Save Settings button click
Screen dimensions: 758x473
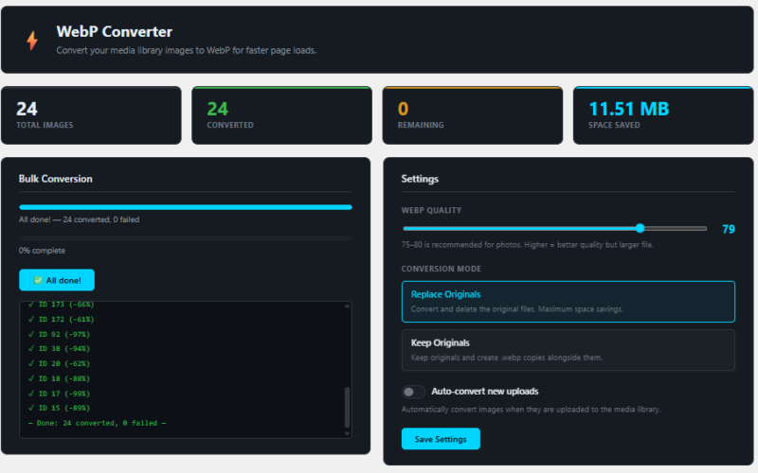click(x=441, y=439)
